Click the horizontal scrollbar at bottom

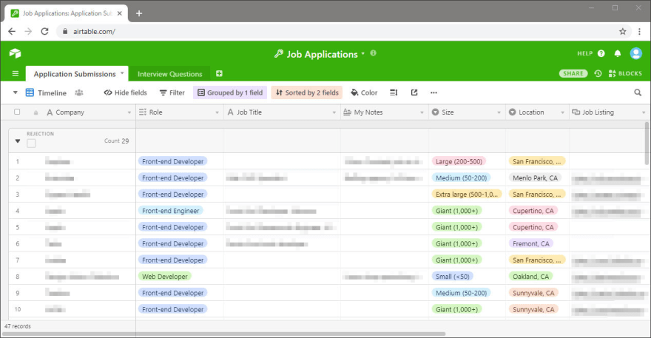pyautogui.click(x=224, y=334)
